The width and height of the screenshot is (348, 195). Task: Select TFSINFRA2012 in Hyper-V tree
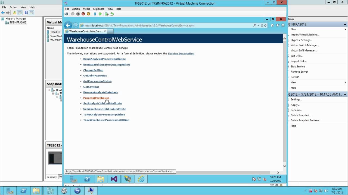click(18, 22)
